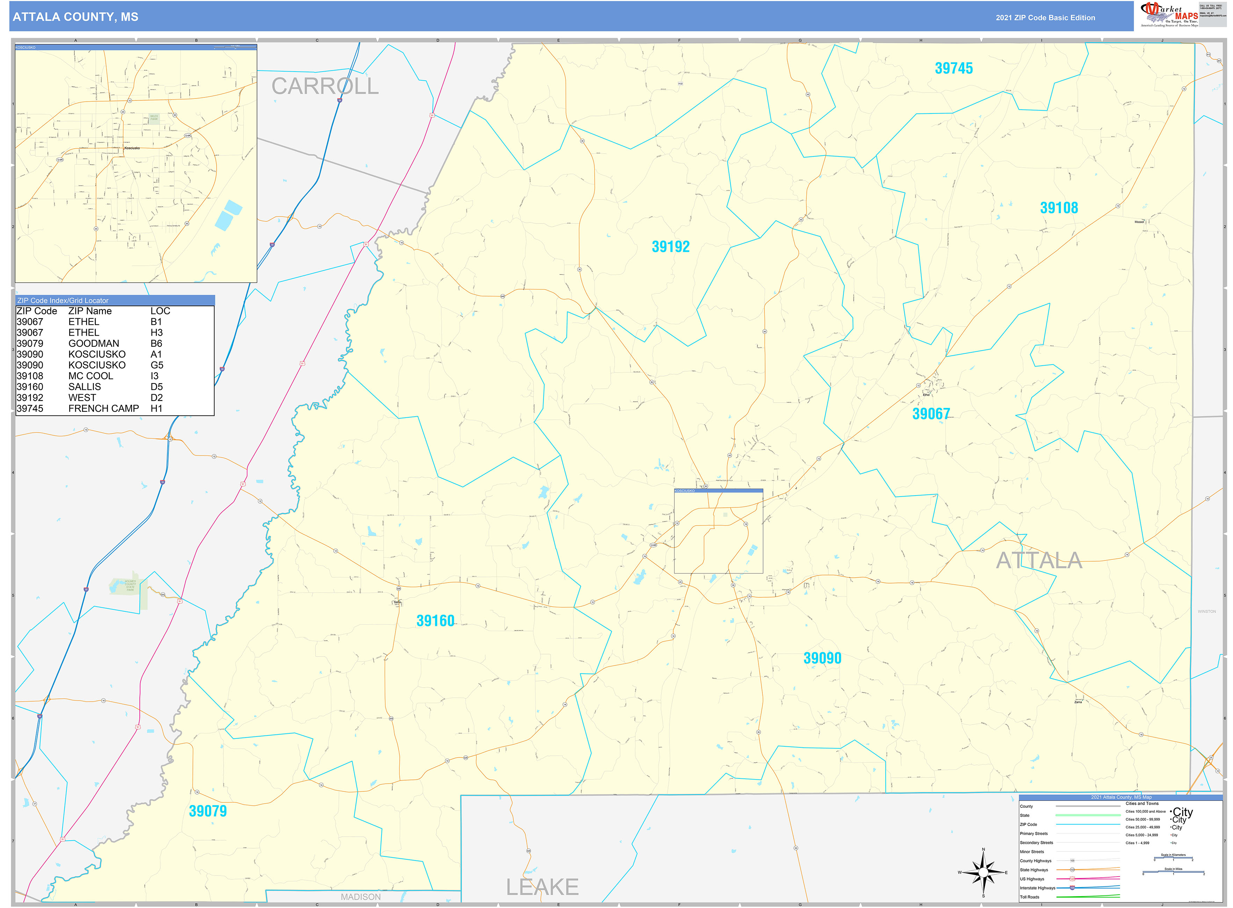Select ZIP code label 39745 on the map

click(x=955, y=69)
